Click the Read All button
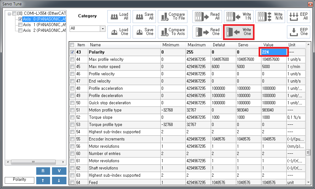This screenshot has height=189, width=315. pyautogui.click(x=207, y=16)
